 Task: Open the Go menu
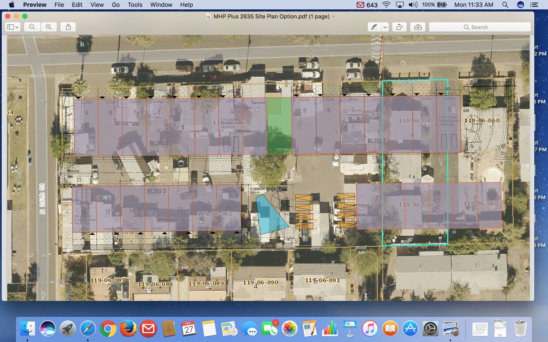point(116,5)
